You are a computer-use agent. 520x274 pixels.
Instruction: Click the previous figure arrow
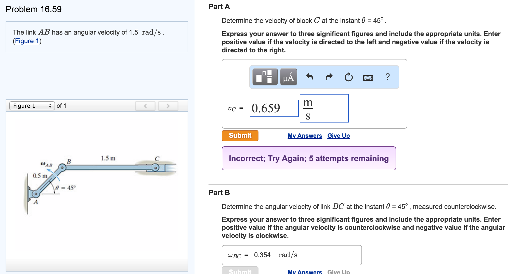click(x=145, y=106)
